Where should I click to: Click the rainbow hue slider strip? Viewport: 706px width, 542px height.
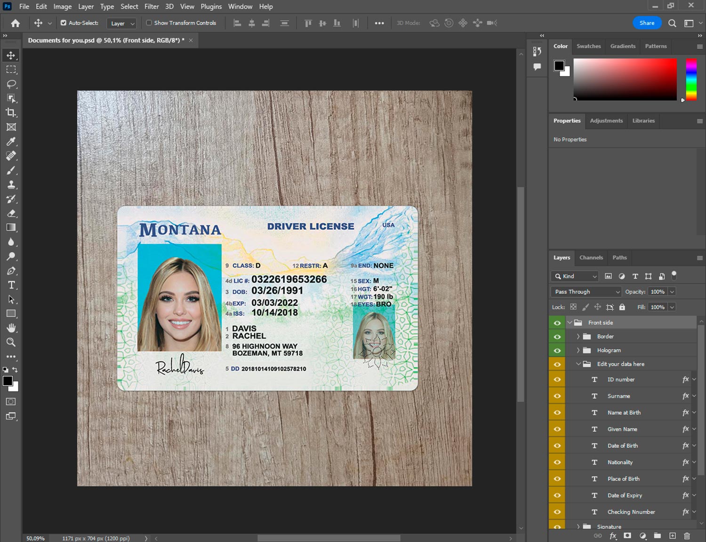691,79
